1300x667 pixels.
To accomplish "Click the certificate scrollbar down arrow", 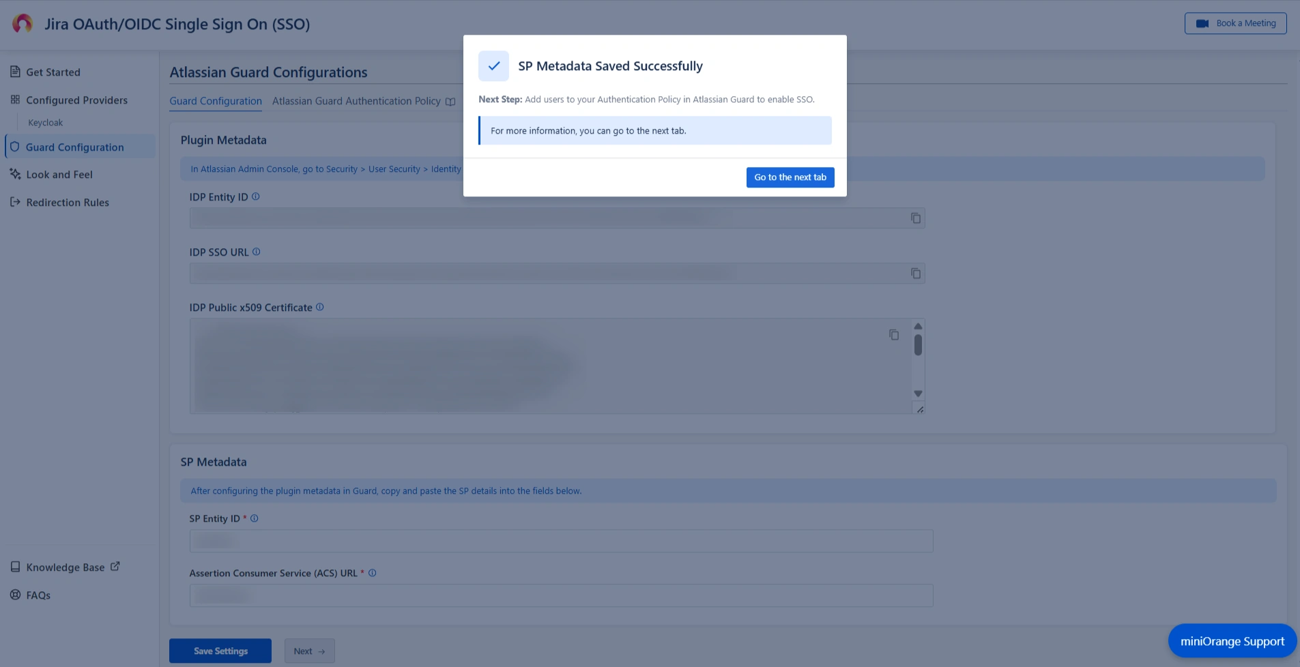I will (x=918, y=394).
